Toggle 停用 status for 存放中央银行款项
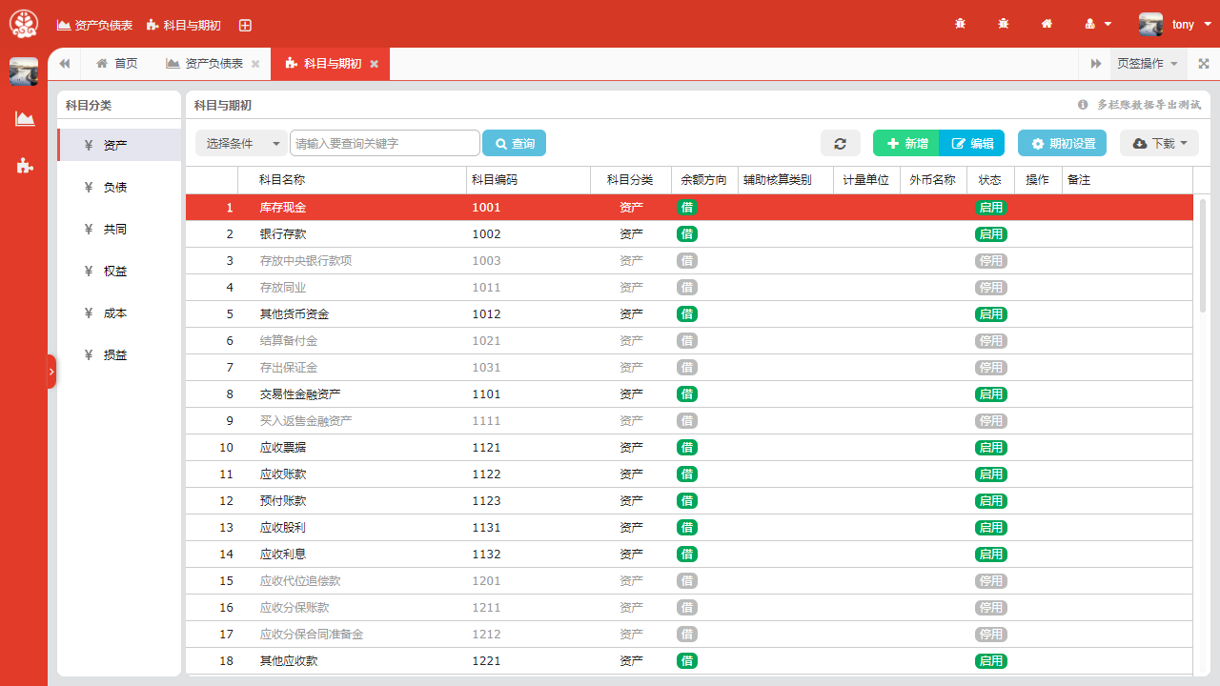The width and height of the screenshot is (1220, 686). tap(991, 260)
